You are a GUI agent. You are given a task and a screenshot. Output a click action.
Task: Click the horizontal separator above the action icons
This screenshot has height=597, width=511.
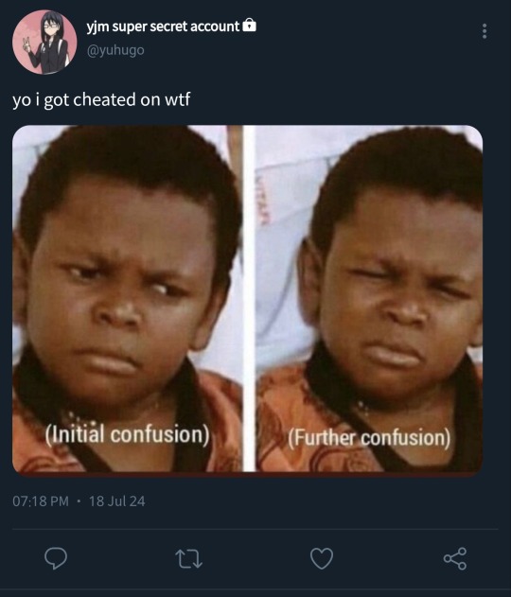(255, 529)
